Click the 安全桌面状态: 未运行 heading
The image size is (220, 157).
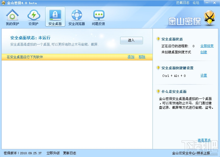point(30,38)
